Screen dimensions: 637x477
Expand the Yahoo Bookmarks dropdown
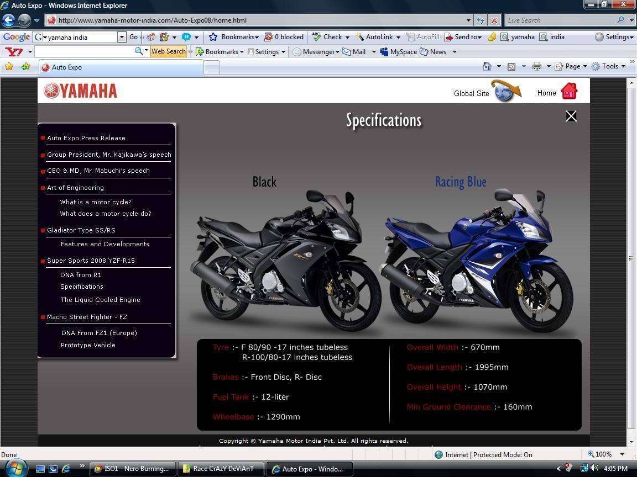click(x=242, y=52)
